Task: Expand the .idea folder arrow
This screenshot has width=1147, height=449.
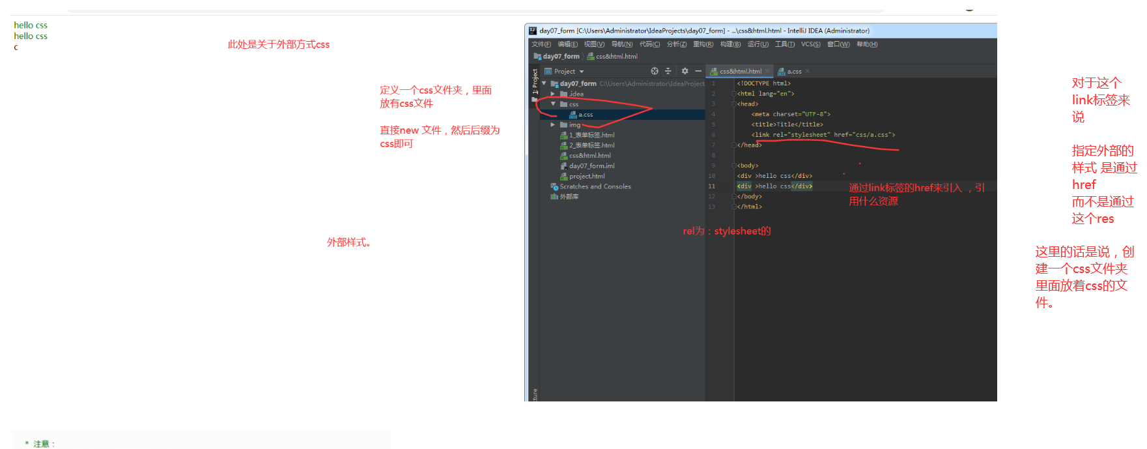Action: tap(553, 94)
